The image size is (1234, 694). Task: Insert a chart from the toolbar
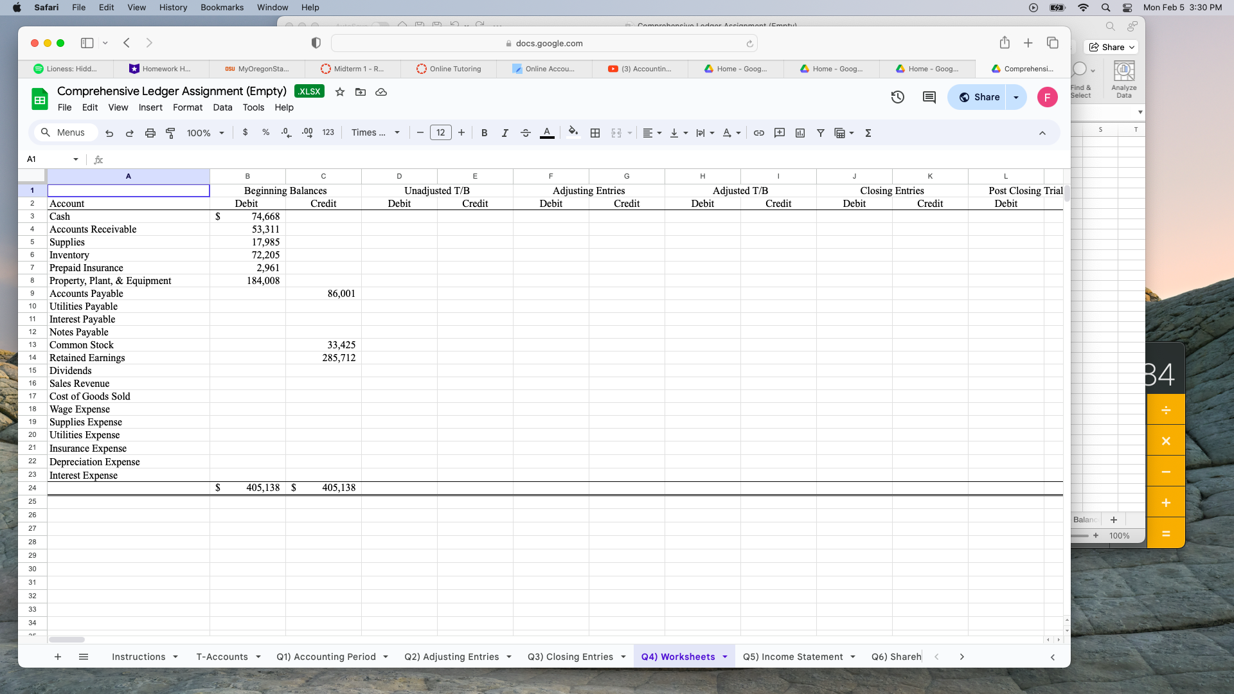(x=800, y=132)
